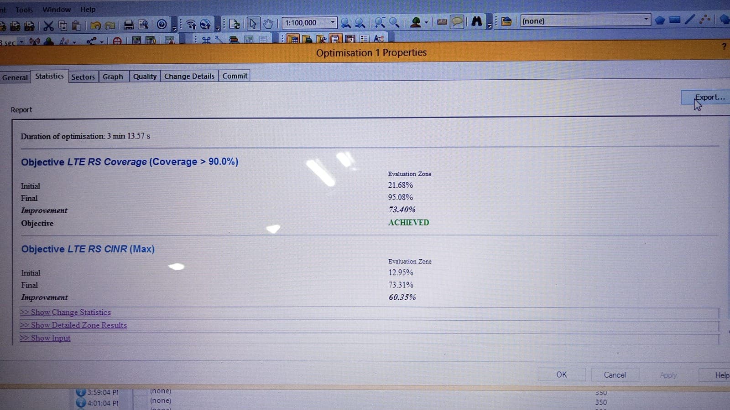
Task: Switch to the Commit tab
Action: point(235,76)
